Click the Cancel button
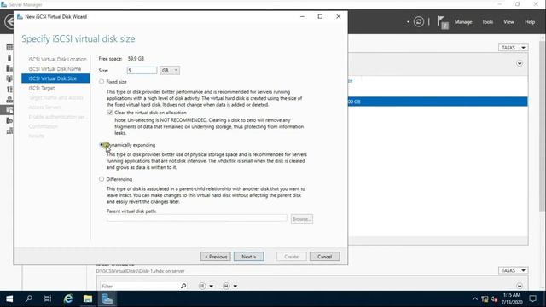Screen dimensions: 546x307 pyautogui.click(x=324, y=257)
